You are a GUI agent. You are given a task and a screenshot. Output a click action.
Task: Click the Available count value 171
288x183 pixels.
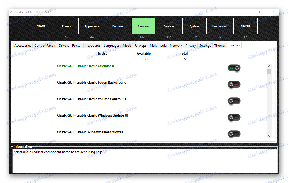click(x=145, y=59)
